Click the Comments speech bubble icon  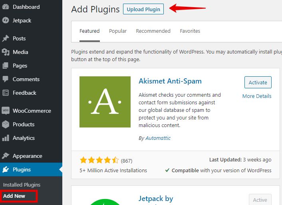click(6, 79)
